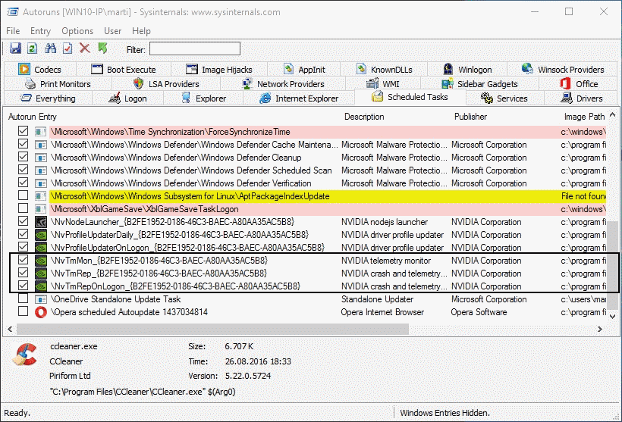The image size is (622, 422).
Task: Click the Save toolbar icon
Action: 15,48
